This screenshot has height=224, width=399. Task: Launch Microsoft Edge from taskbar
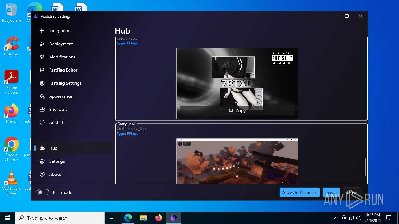(128, 218)
